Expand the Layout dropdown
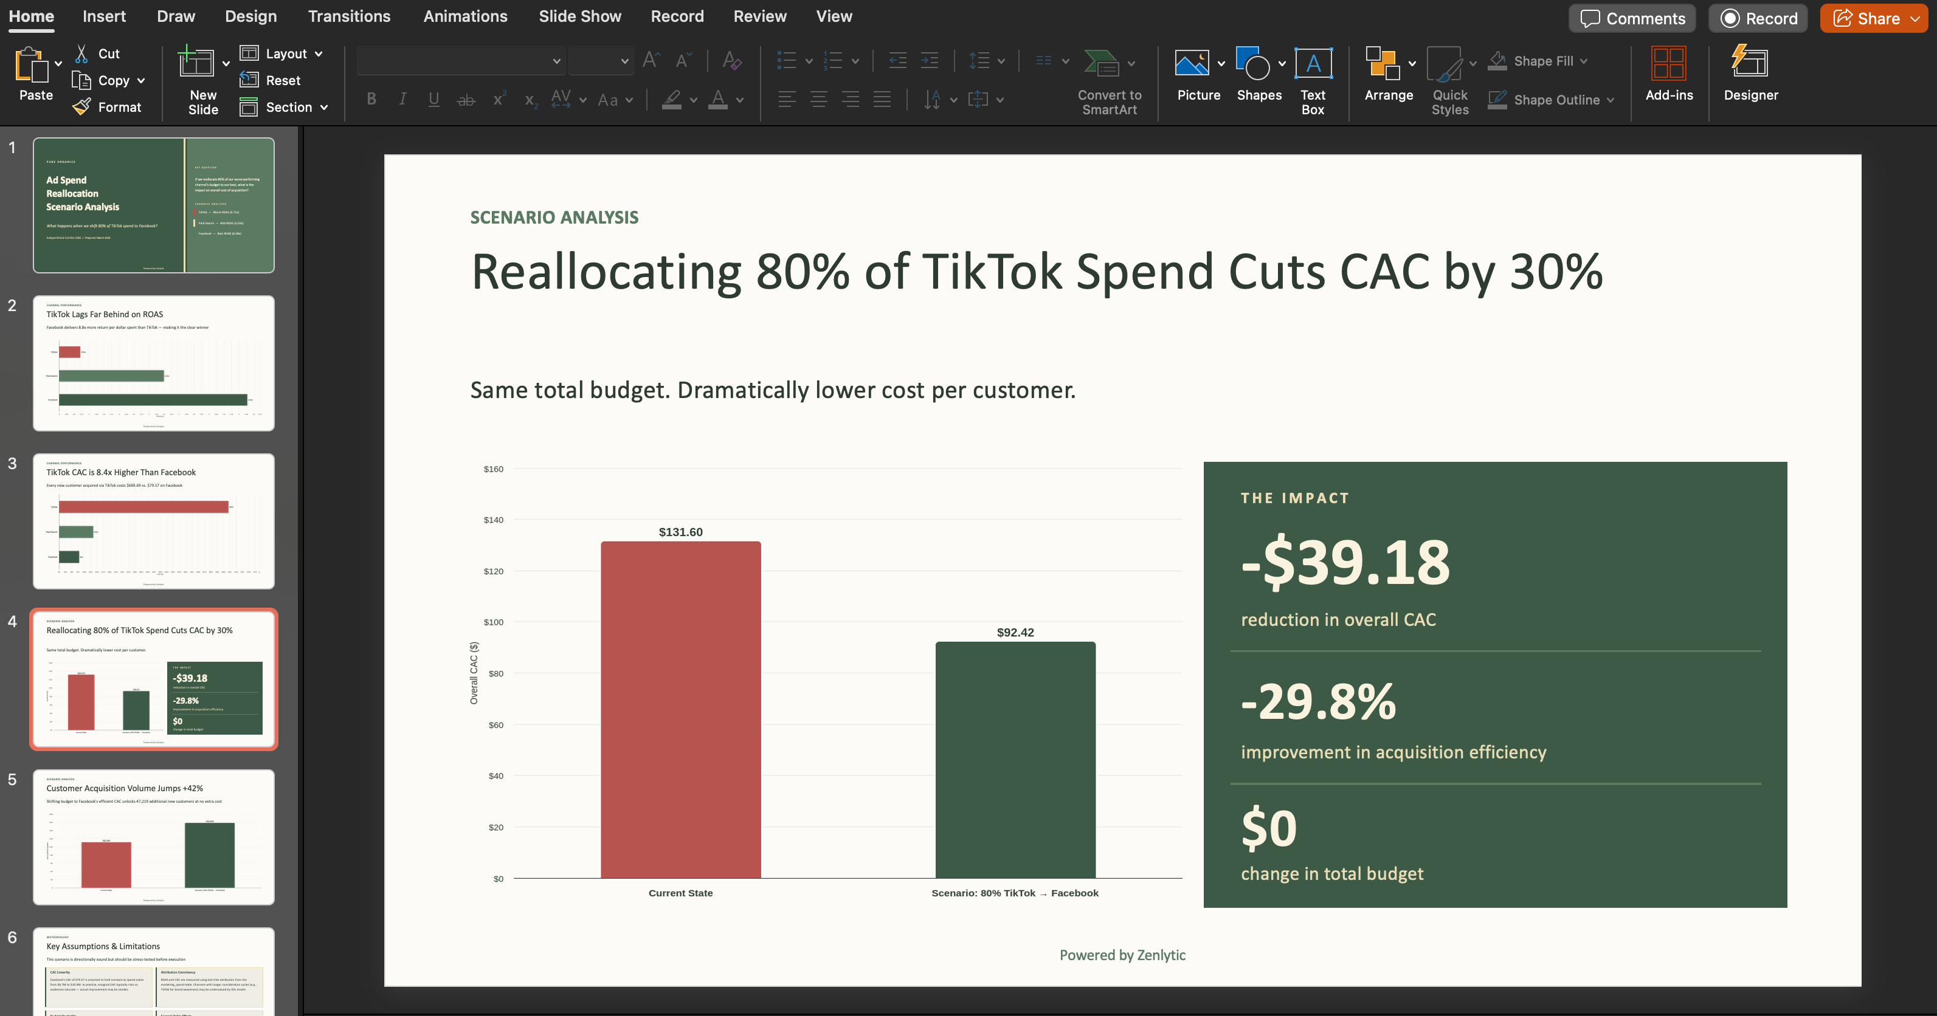 tap(318, 53)
